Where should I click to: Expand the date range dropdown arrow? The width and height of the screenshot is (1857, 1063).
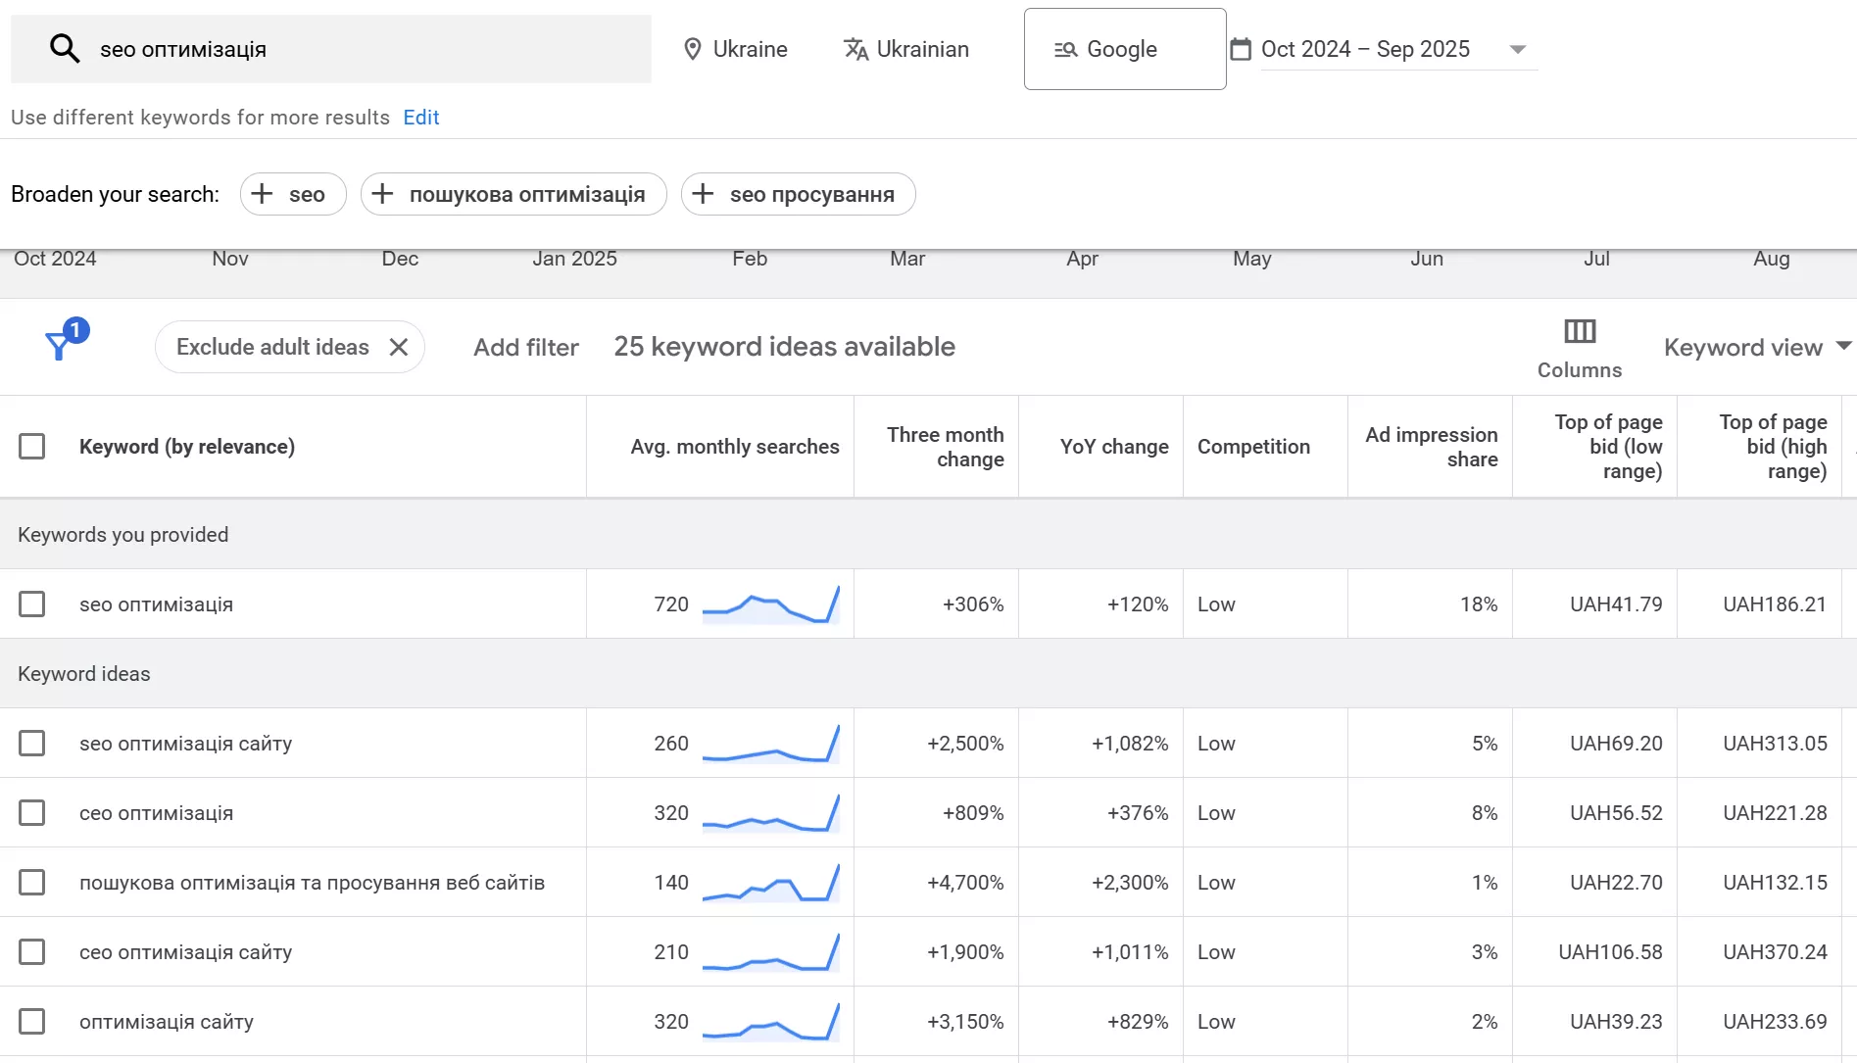click(x=1517, y=49)
